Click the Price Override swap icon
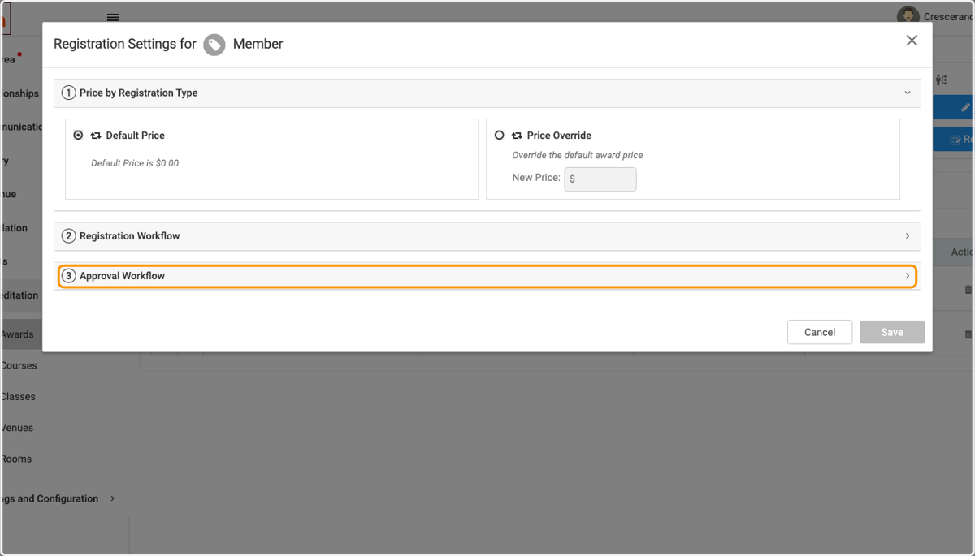This screenshot has width=975, height=556. tap(517, 136)
